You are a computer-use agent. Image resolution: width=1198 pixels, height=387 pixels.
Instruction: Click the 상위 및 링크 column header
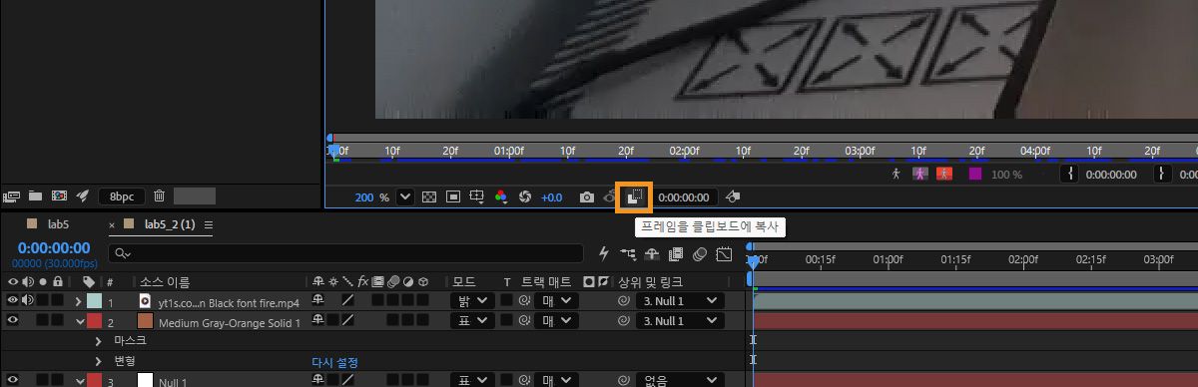pos(650,282)
